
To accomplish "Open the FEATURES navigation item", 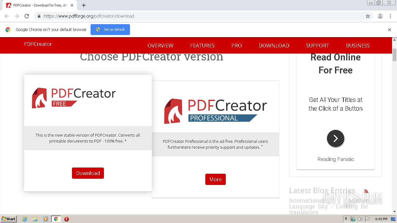I will point(202,46).
